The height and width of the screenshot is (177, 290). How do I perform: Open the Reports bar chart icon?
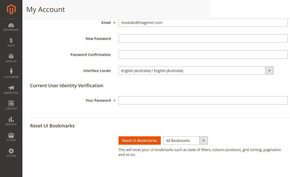click(11, 119)
